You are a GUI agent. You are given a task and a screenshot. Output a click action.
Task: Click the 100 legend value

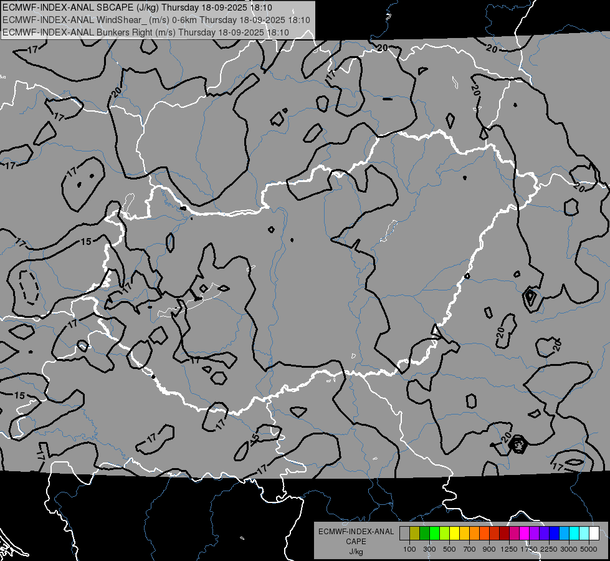(x=409, y=549)
